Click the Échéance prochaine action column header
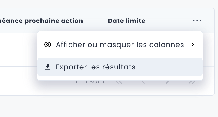218x117 pixels. (x=41, y=21)
